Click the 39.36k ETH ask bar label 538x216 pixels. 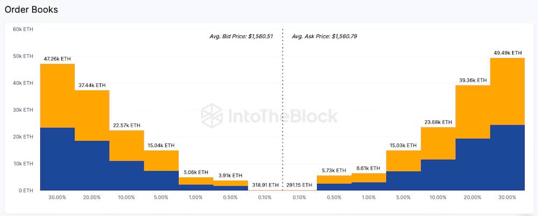[472, 80]
